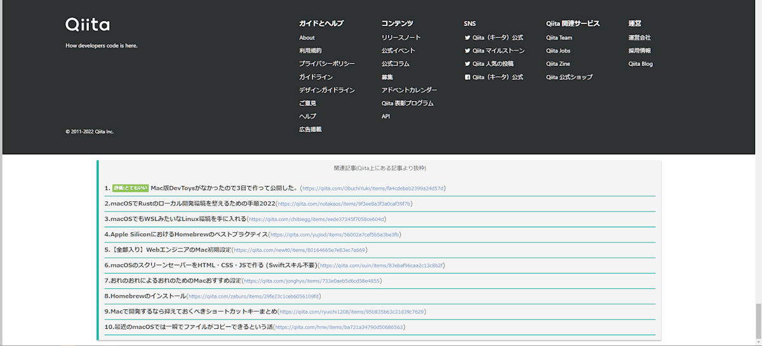
Task: Open Qiita Blog link
Action: 641,64
